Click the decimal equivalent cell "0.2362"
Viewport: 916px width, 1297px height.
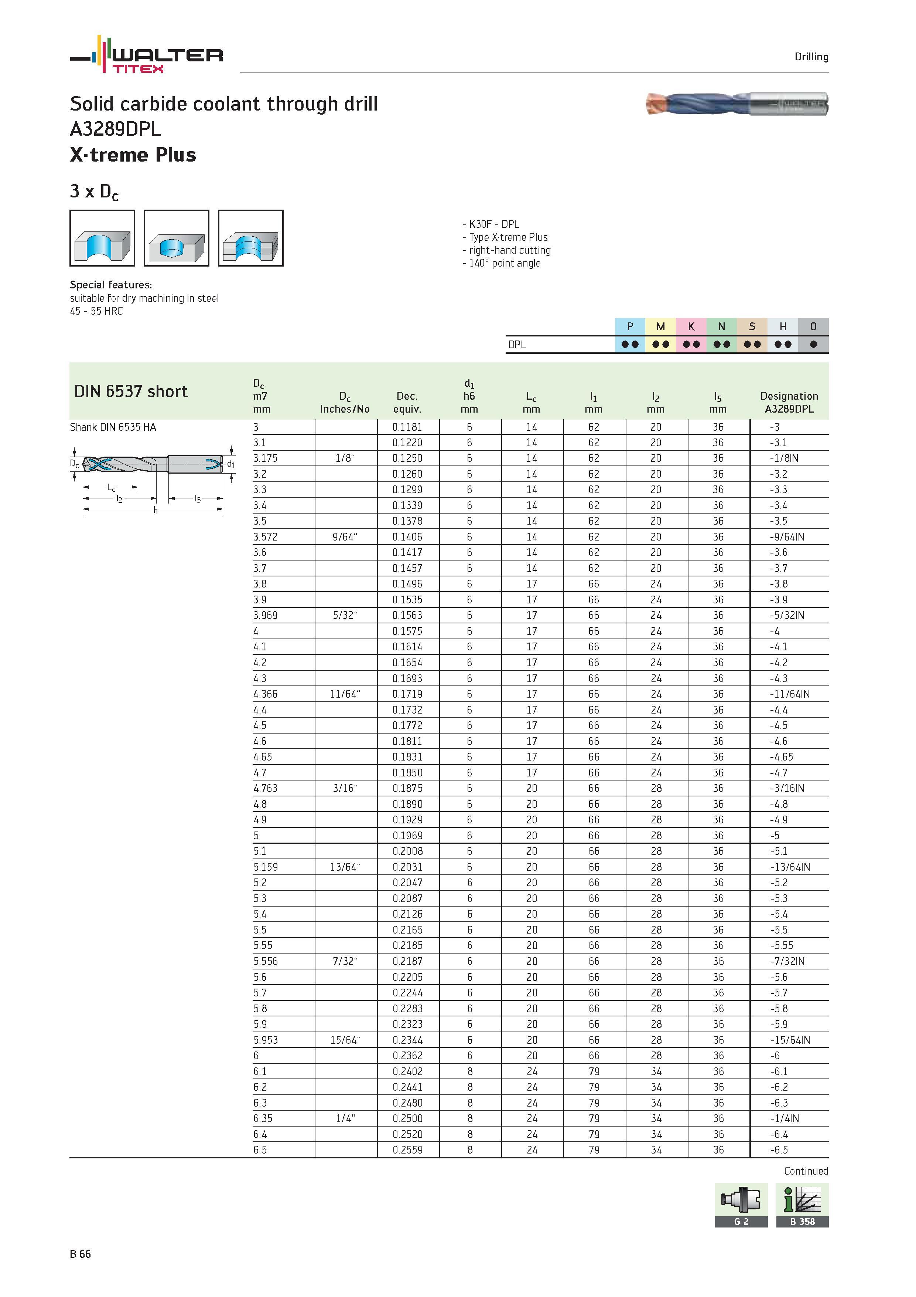click(x=407, y=1056)
